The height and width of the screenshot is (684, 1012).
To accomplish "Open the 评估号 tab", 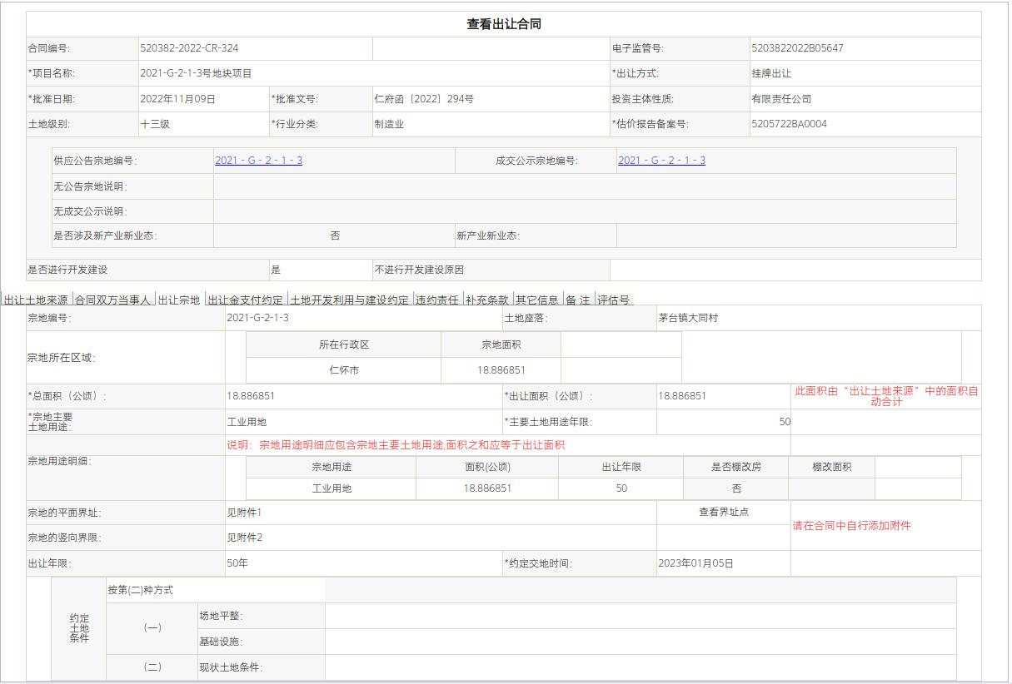I will pos(613,300).
